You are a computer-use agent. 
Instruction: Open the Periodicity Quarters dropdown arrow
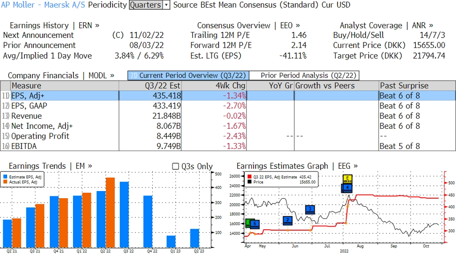pyautogui.click(x=167, y=5)
